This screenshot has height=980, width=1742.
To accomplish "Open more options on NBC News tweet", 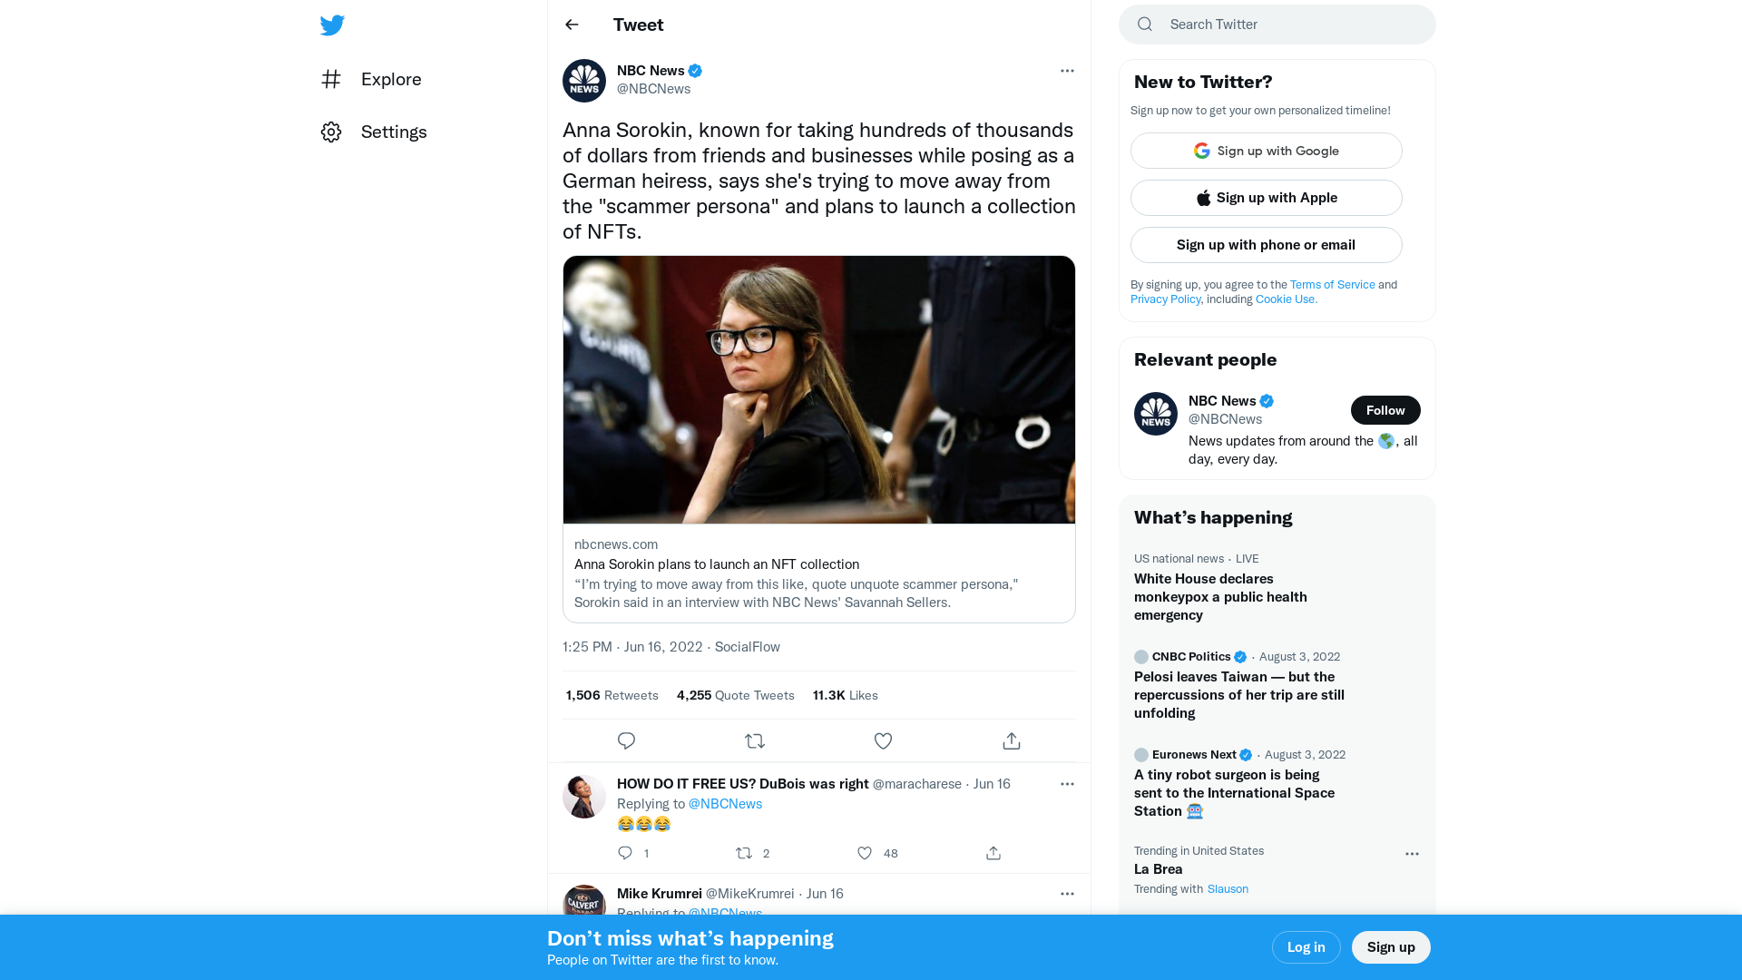I will (1067, 71).
